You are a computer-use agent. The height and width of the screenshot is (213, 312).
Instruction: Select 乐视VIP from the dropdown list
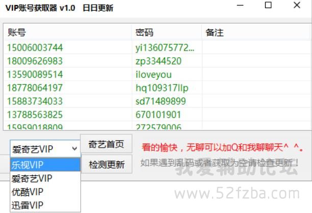pos(45,165)
